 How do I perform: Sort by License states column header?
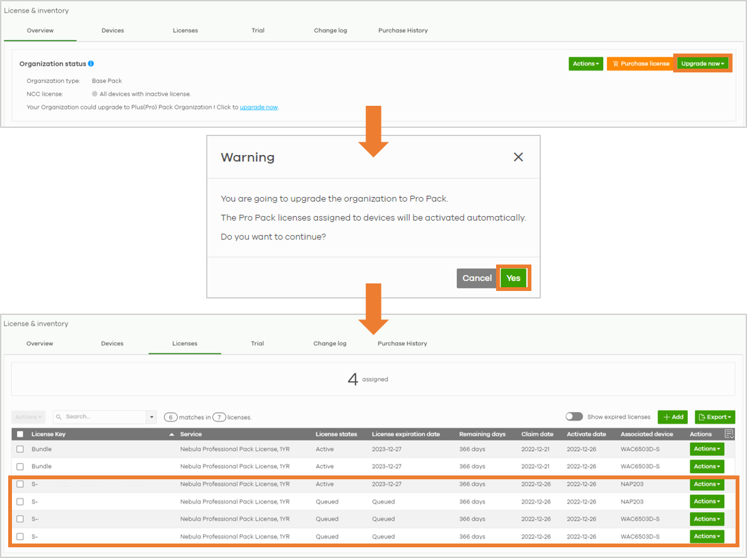click(337, 434)
